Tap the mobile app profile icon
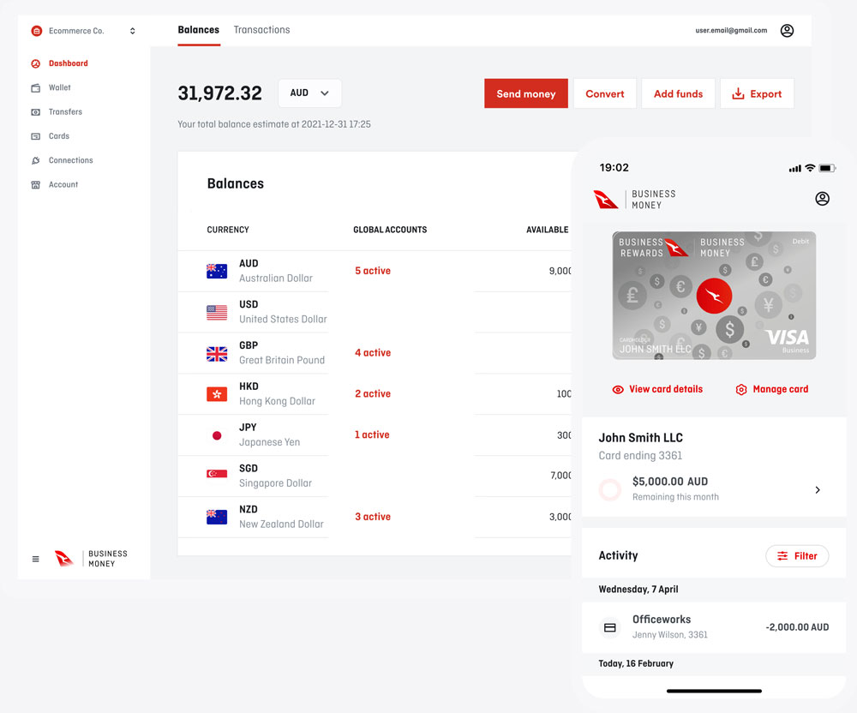This screenshot has width=857, height=713. point(822,199)
